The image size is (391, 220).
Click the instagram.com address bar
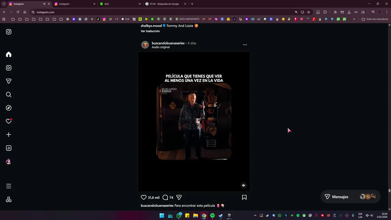[162, 12]
